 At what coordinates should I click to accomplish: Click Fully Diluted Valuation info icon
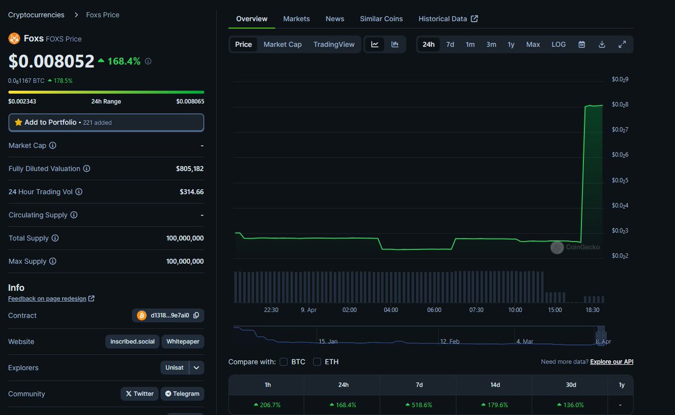(87, 168)
